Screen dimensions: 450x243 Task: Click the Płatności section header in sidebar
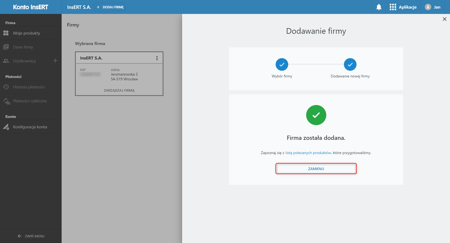(x=13, y=77)
